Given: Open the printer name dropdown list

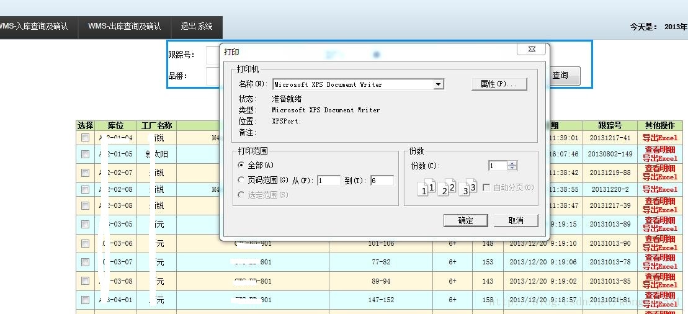Looking at the screenshot, I should [439, 84].
